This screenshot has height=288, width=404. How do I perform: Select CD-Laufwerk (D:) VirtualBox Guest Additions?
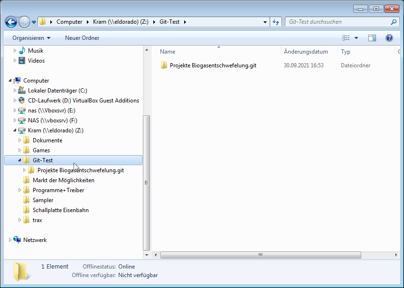[84, 101]
